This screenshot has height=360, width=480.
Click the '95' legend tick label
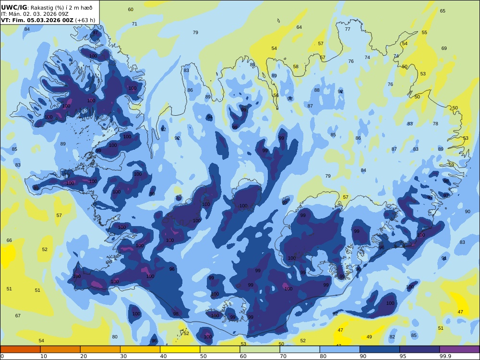pos(403,356)
